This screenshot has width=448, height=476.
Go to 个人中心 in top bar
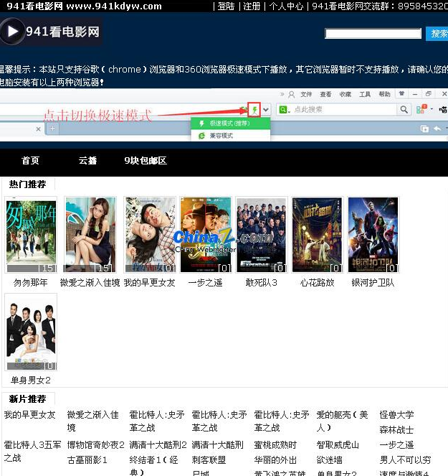286,6
